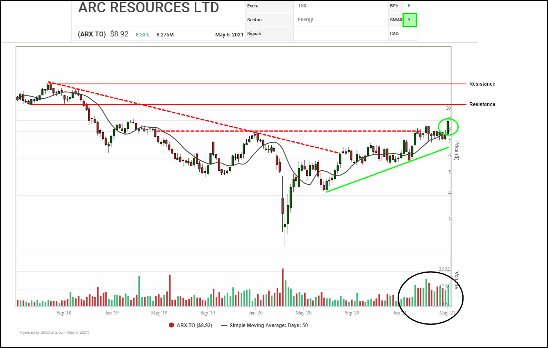The image size is (548, 348).
Task: Open the Powered by SIACharts.com link
Action: (55, 332)
